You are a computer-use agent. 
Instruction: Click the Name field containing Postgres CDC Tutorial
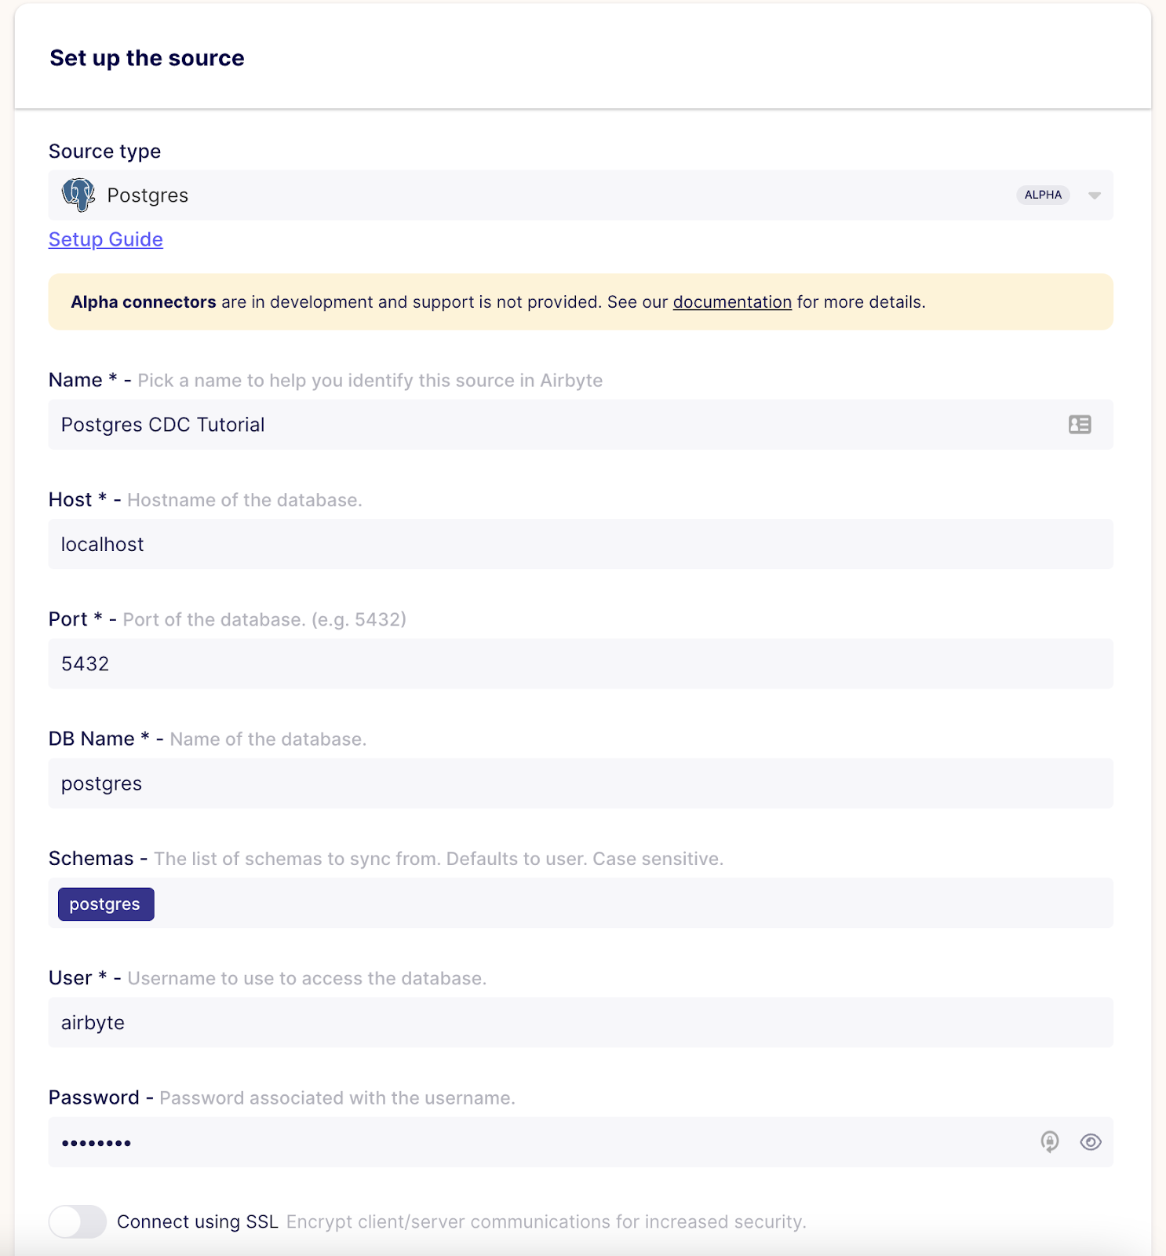pos(549,425)
